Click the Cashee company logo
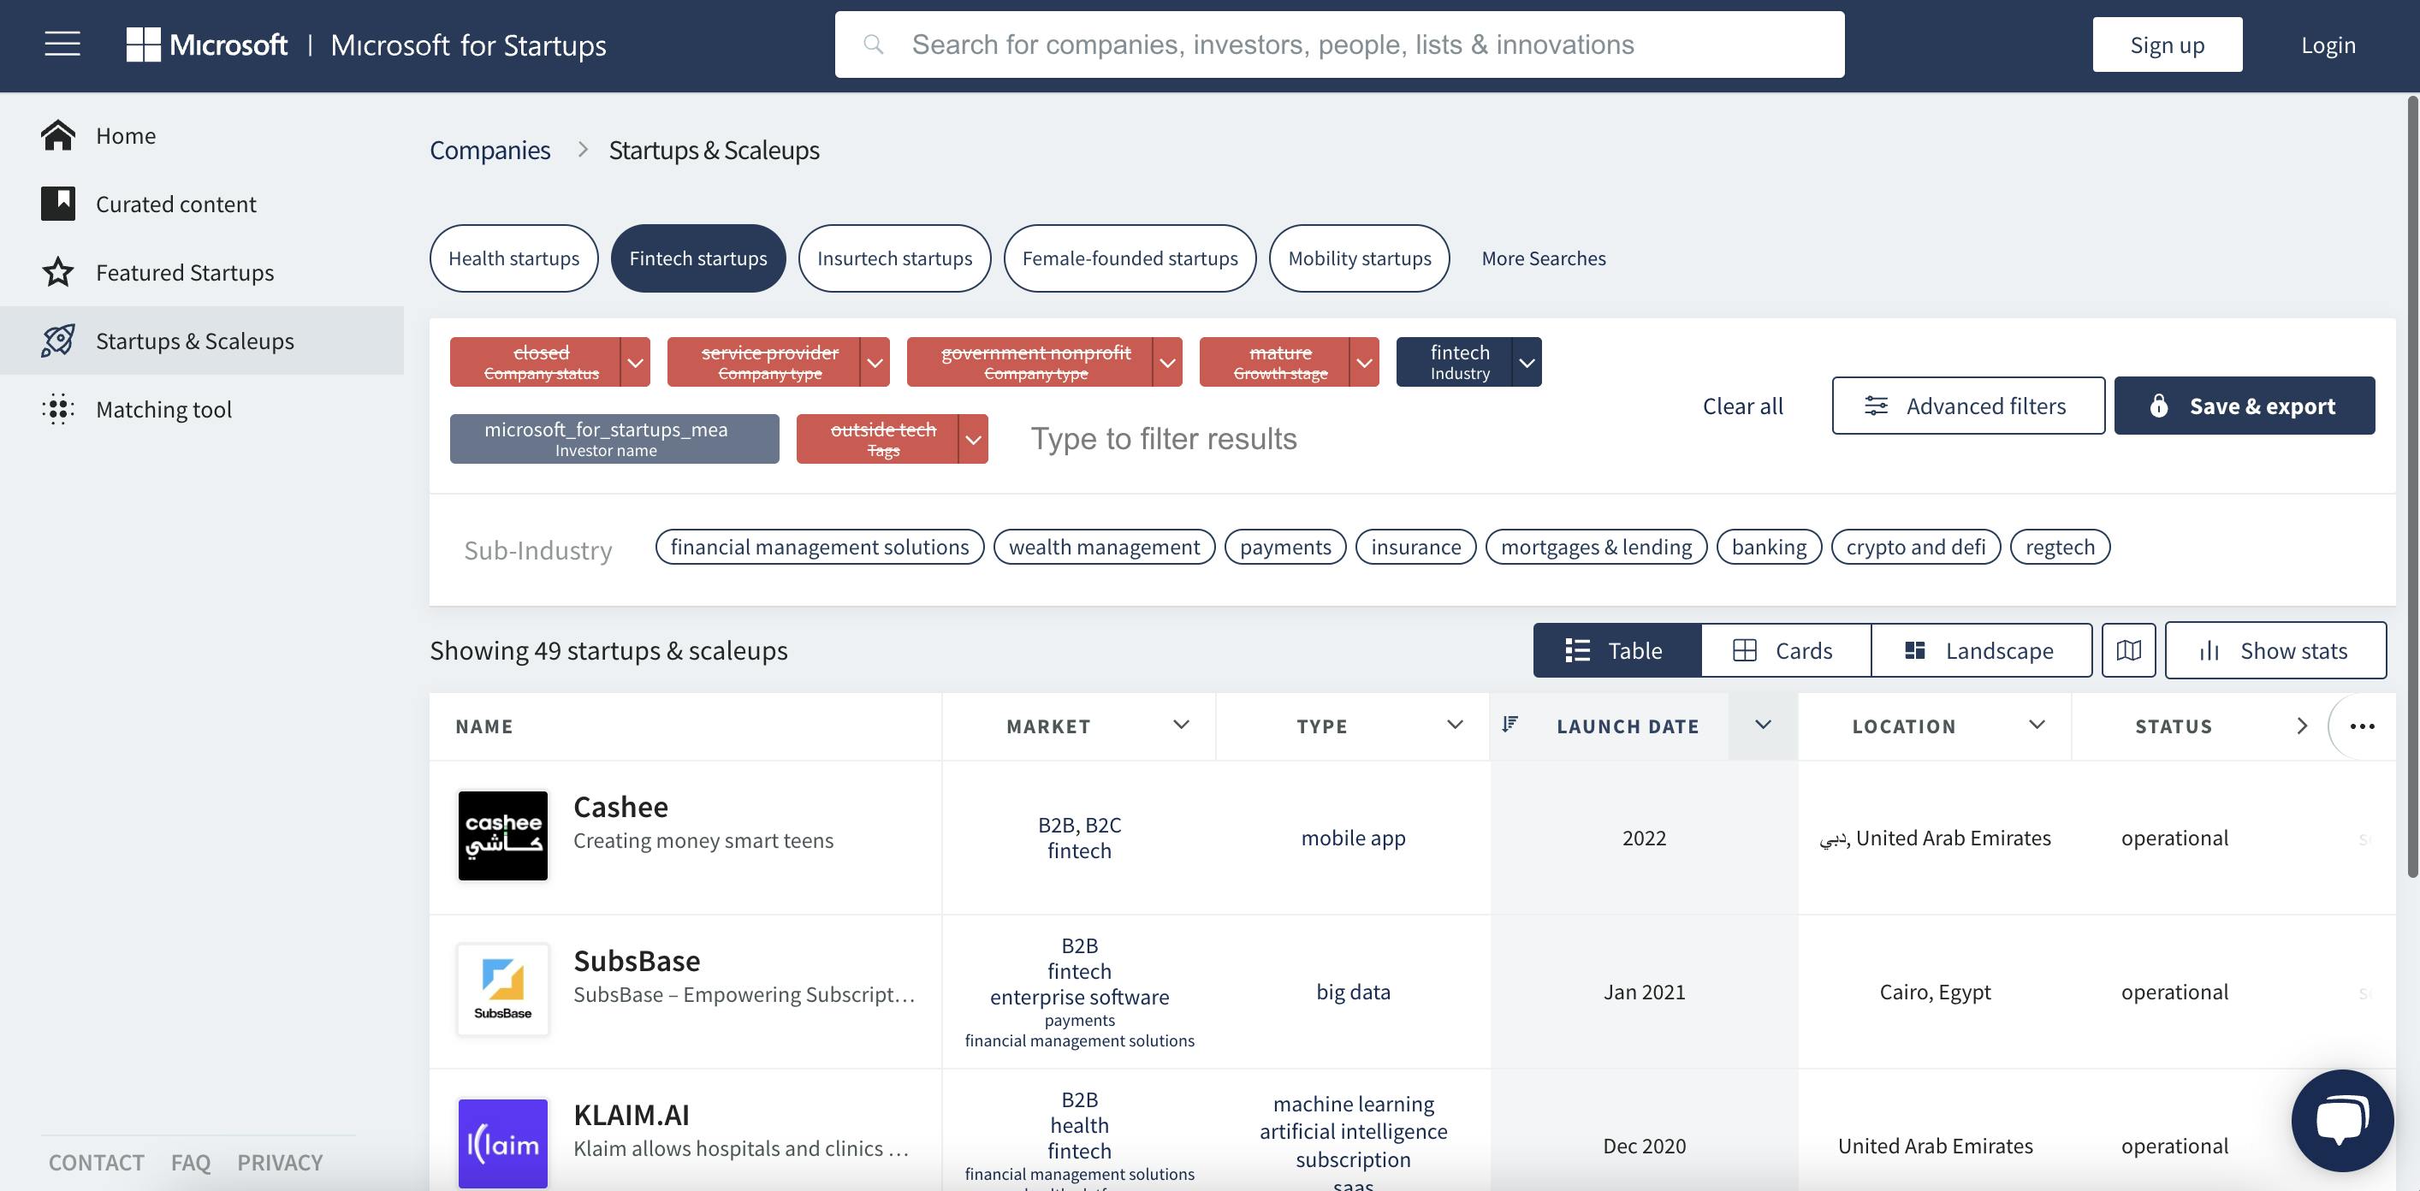 [502, 836]
